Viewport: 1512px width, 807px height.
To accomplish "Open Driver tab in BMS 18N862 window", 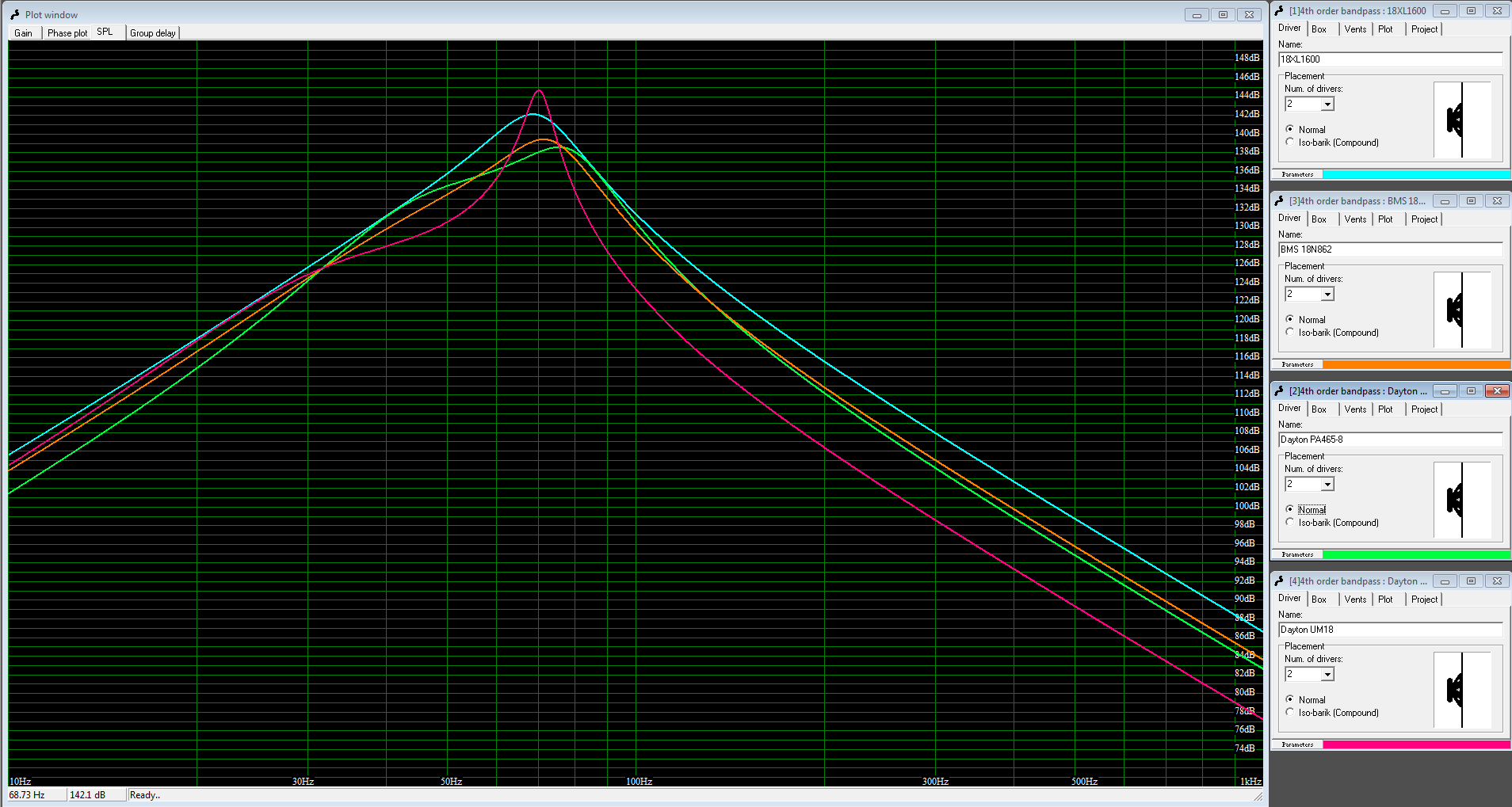I will click(x=1289, y=218).
